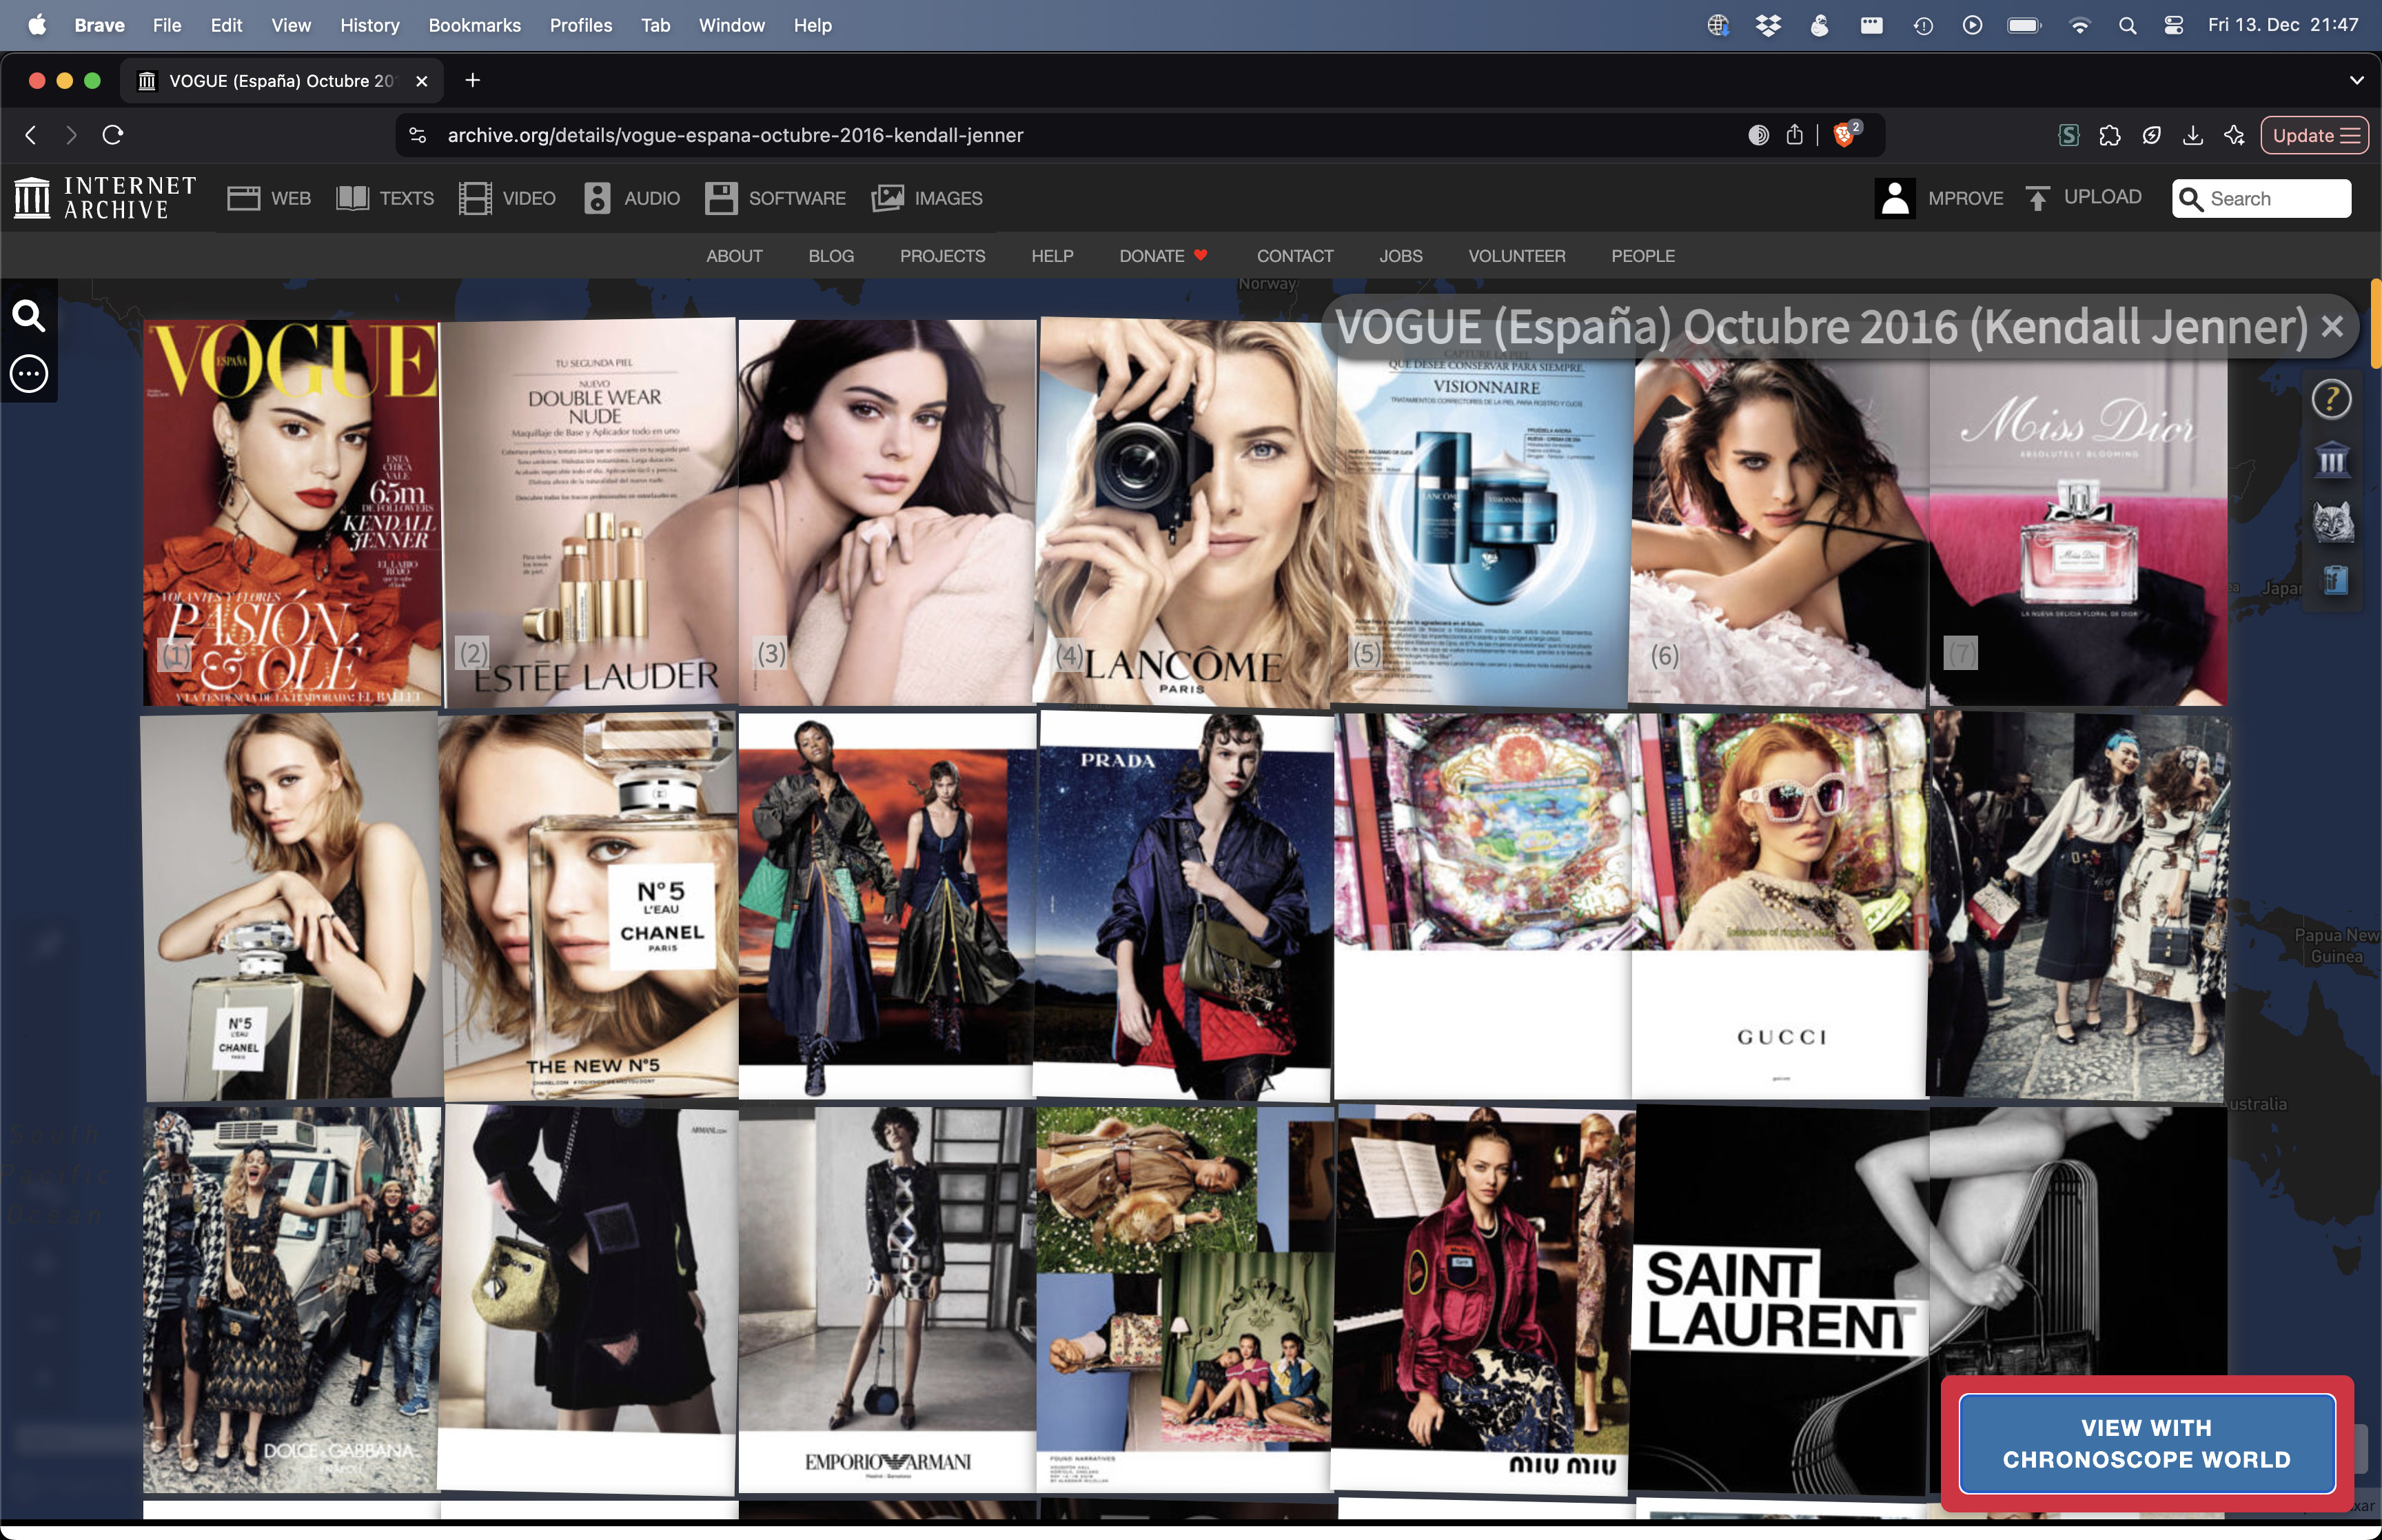Open the Software floppy disk icon
The image size is (2382, 1540).
(721, 198)
